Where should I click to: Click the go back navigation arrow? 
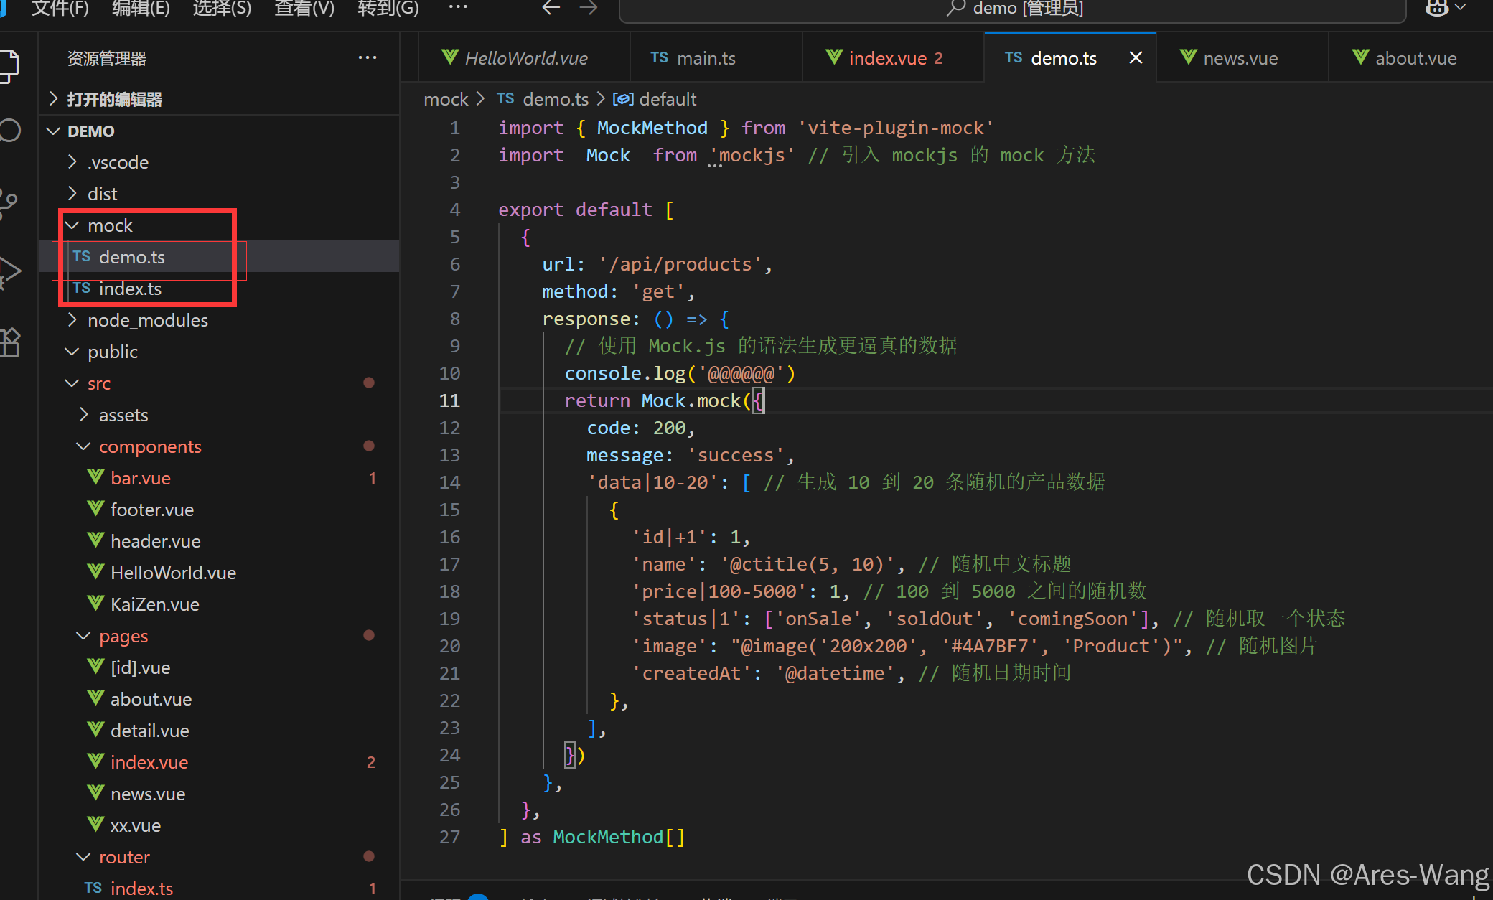[551, 9]
